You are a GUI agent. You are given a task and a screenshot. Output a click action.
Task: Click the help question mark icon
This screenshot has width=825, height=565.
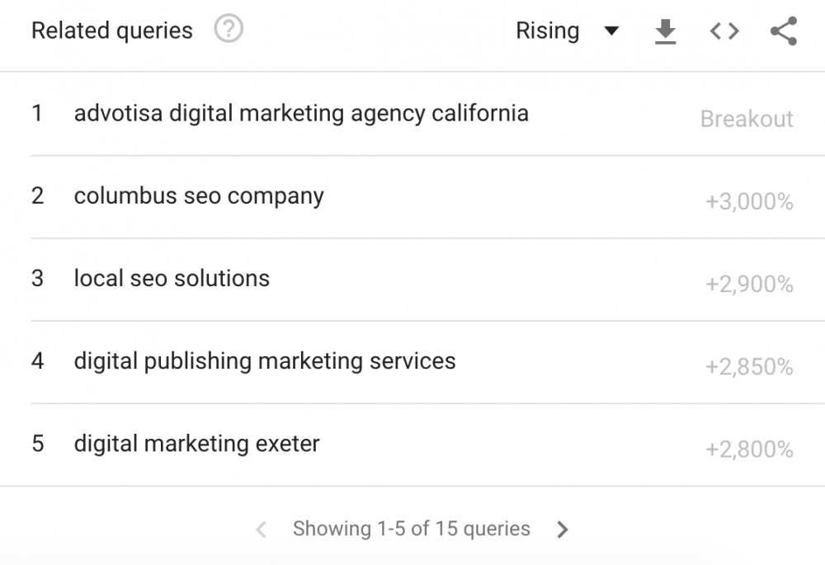tap(229, 31)
